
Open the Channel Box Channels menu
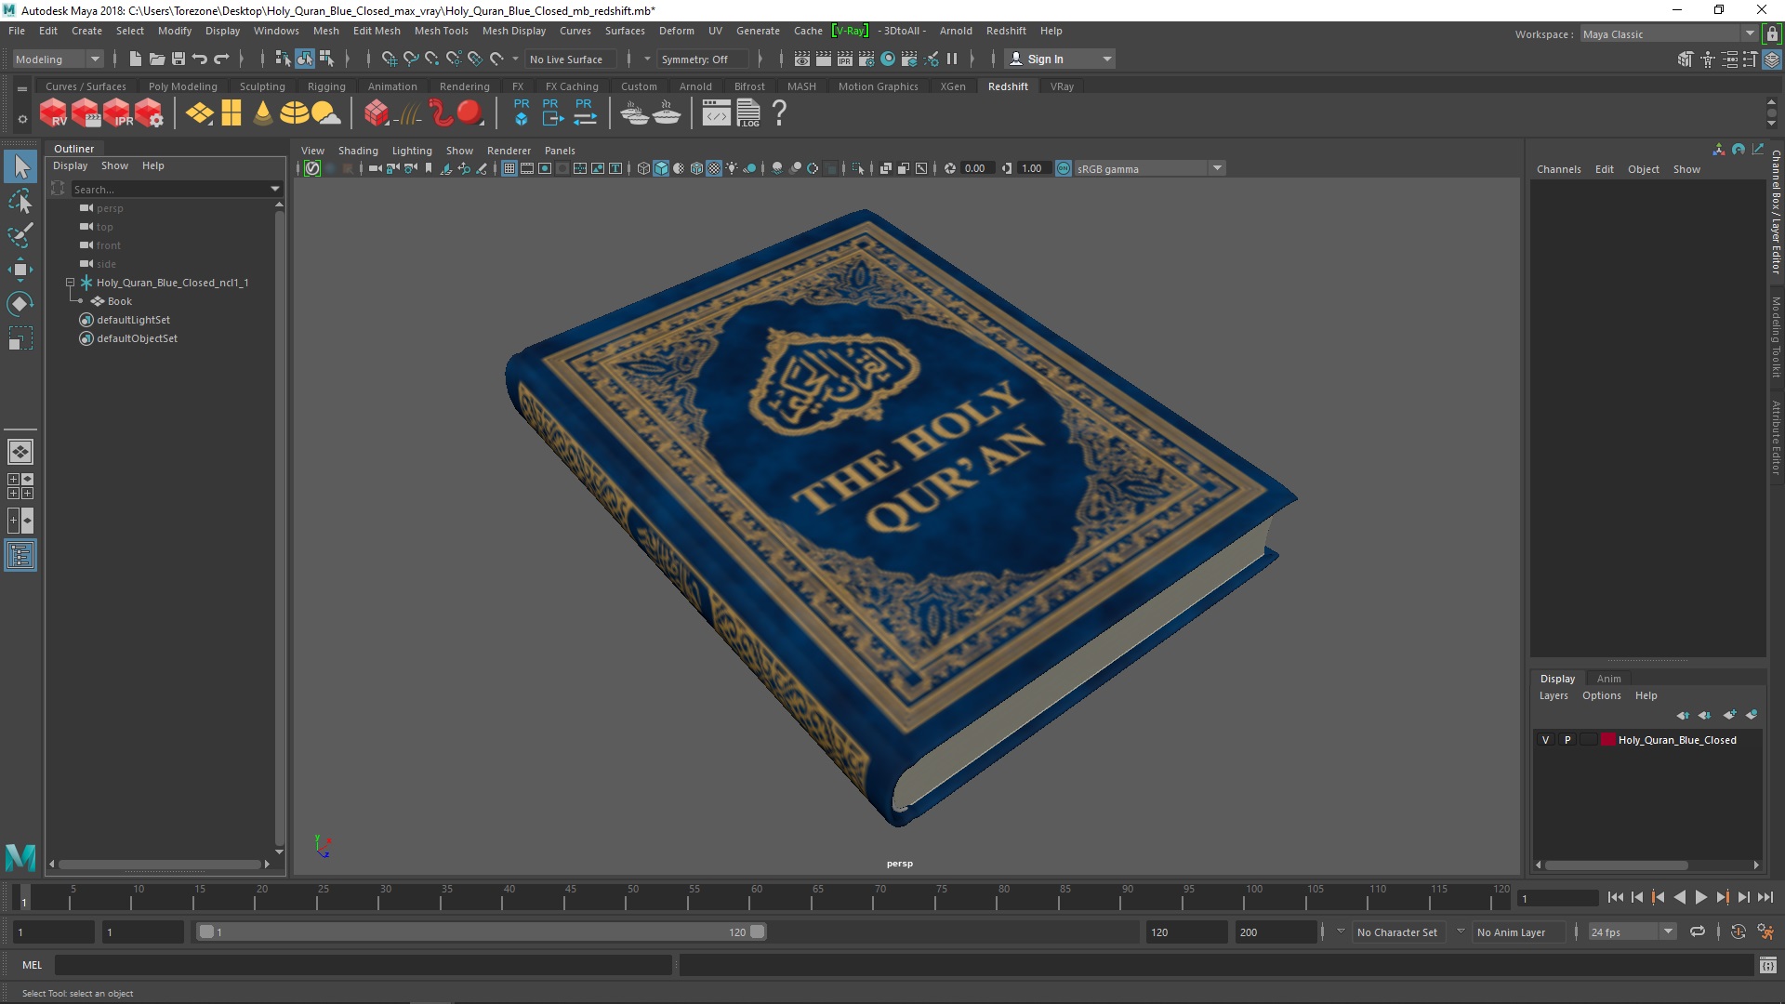pos(1558,169)
